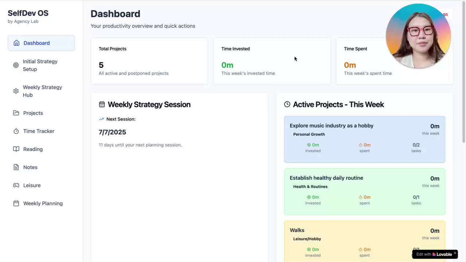Image resolution: width=466 pixels, height=262 pixels.
Task: Close the Edit with Lovable badge
Action: click(x=455, y=253)
